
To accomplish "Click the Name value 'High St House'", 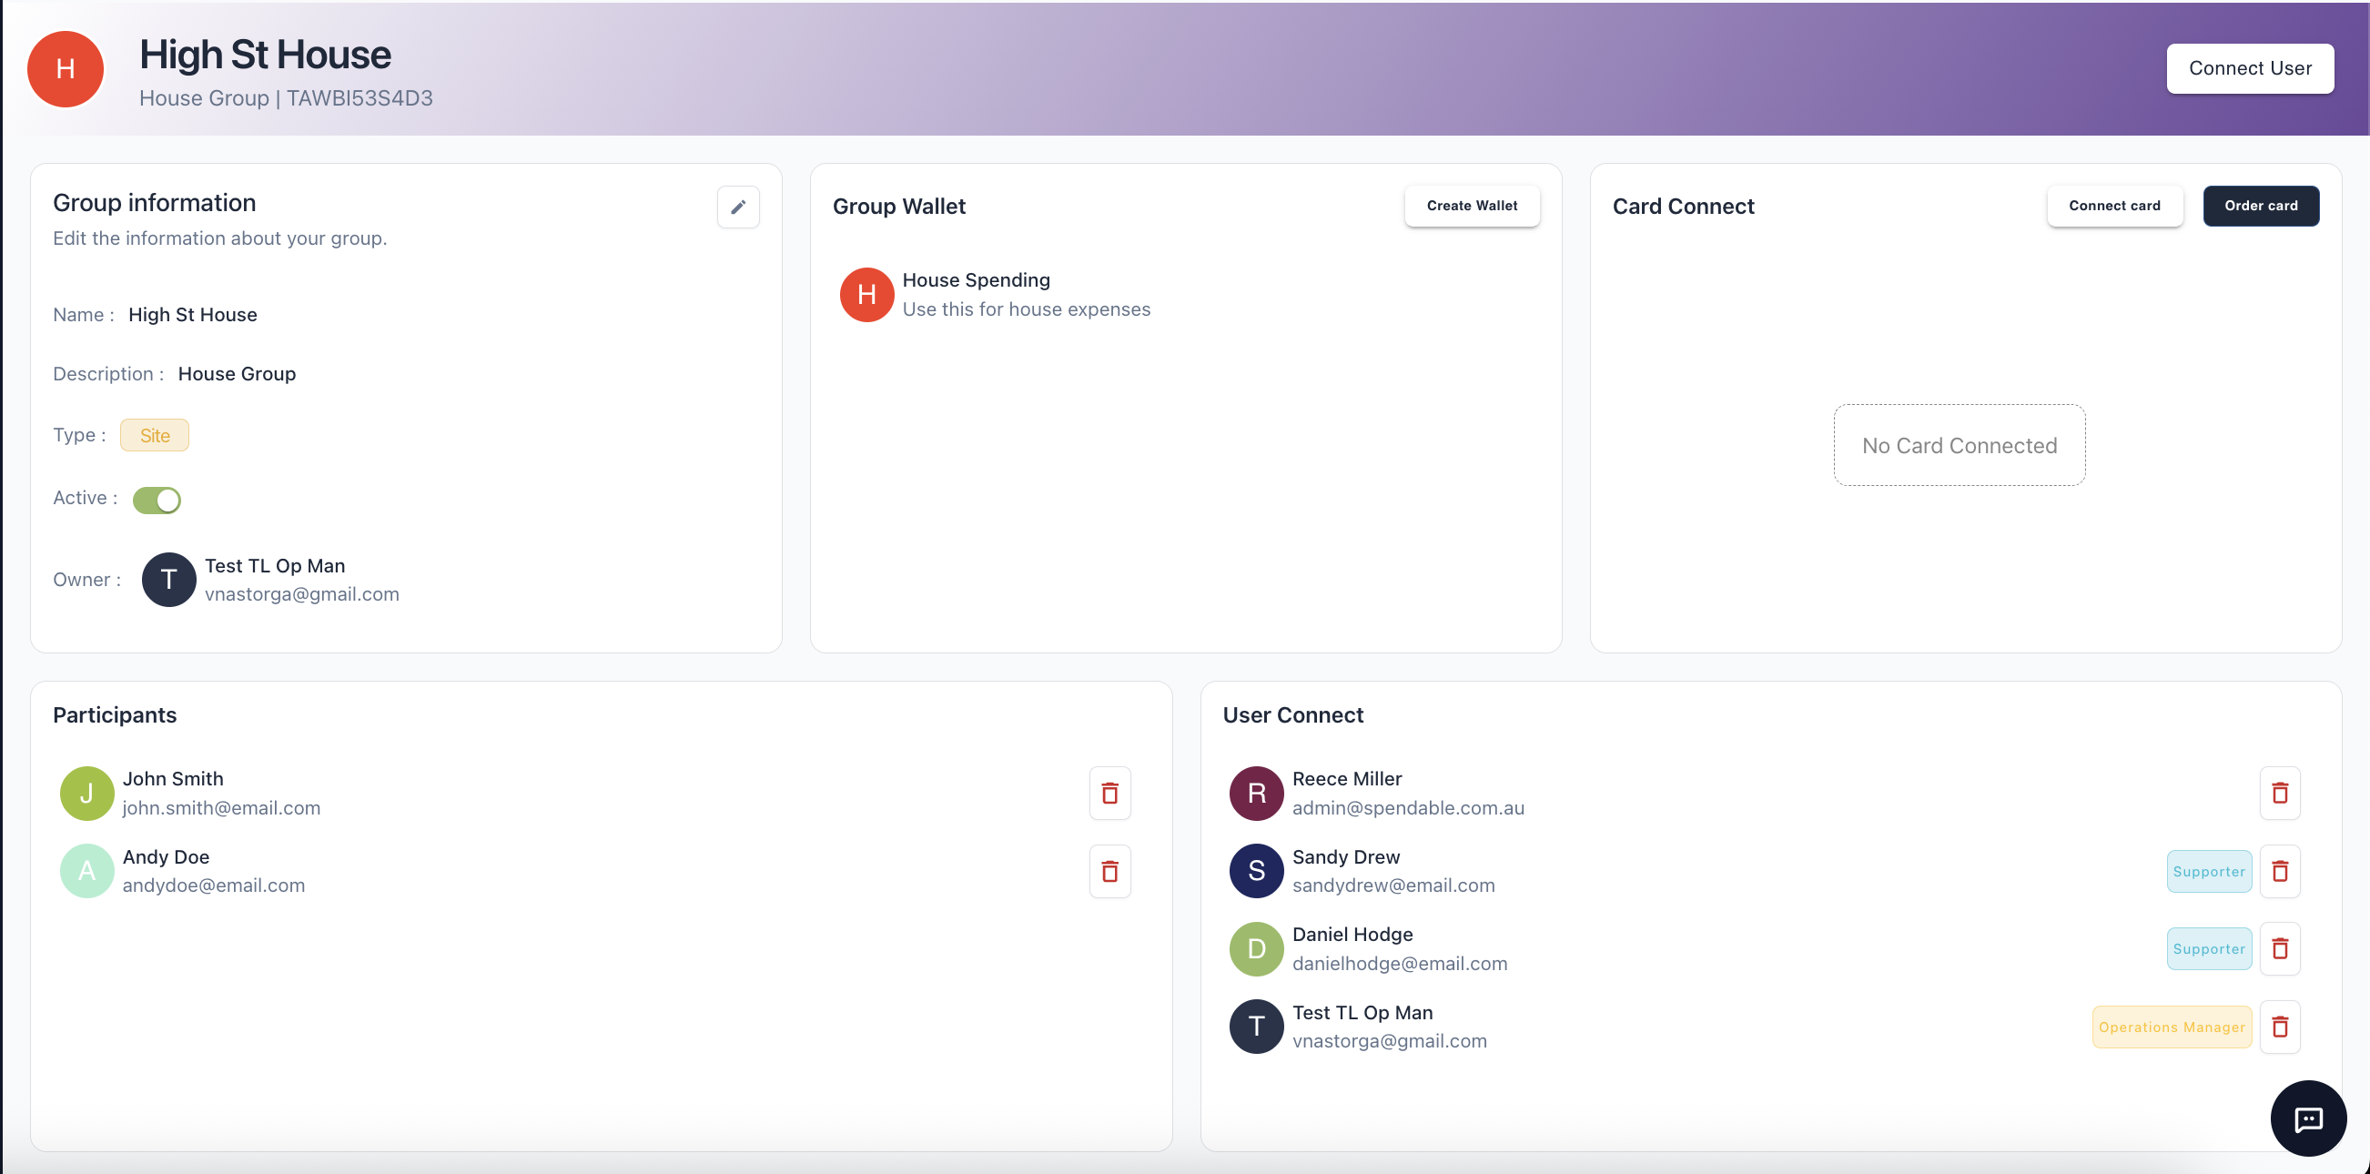I will coord(192,315).
